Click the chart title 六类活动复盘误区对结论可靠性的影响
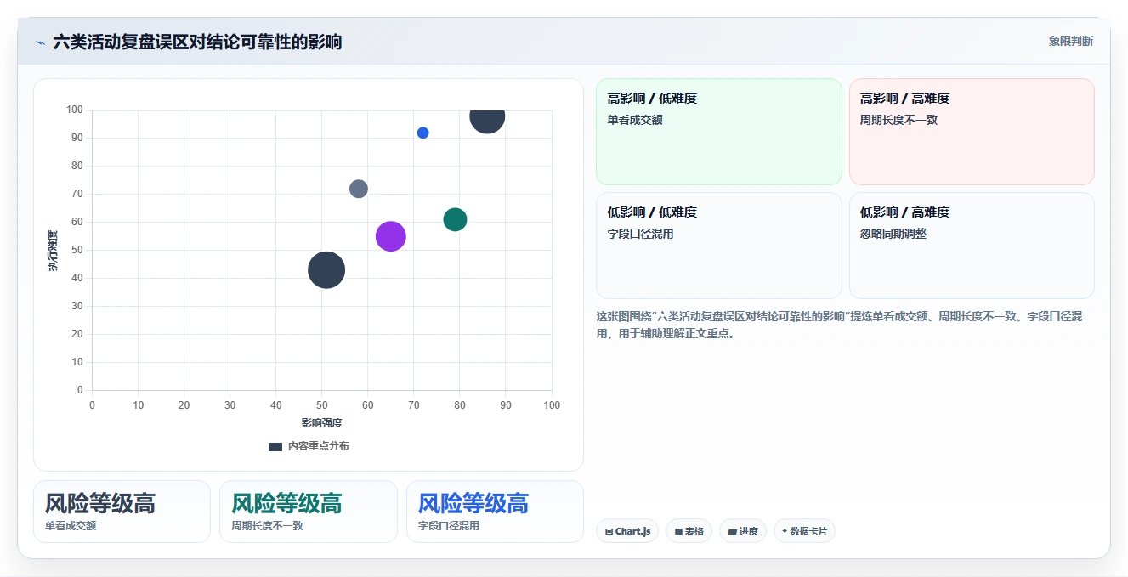This screenshot has width=1128, height=577. [197, 42]
